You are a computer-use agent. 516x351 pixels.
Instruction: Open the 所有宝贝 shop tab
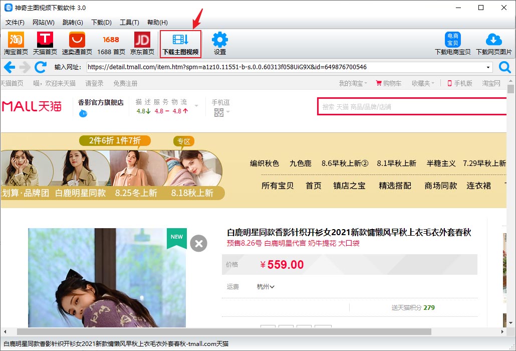[278, 186]
